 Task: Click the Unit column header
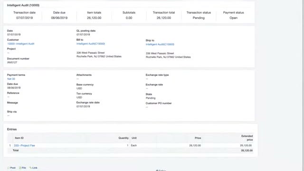(134, 138)
